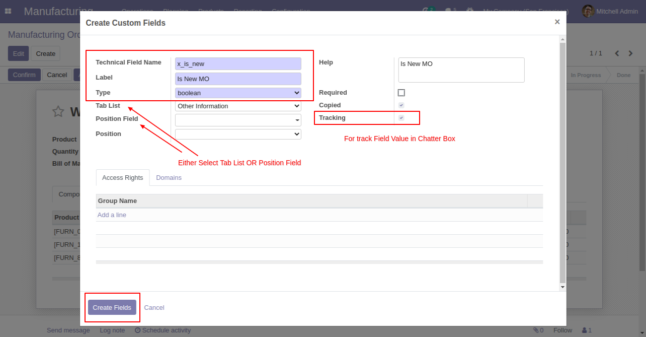Click the debug bug icon in navbar

pyautogui.click(x=470, y=11)
